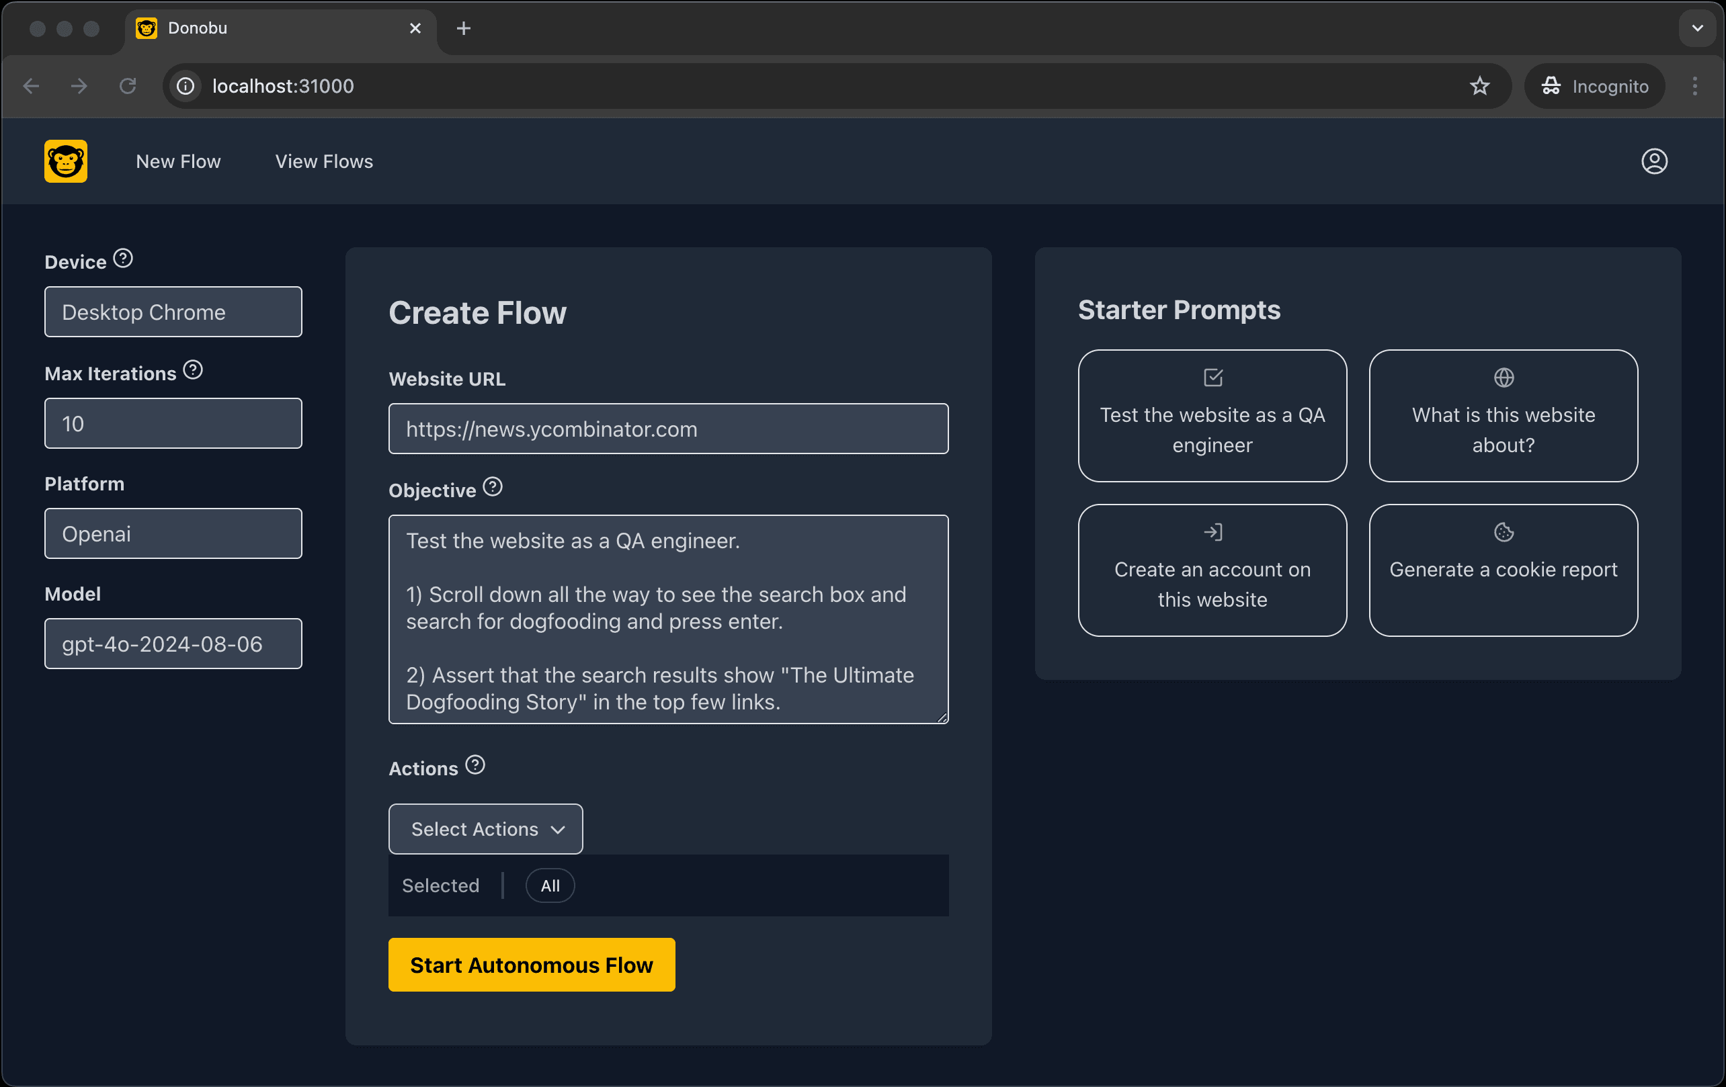Click the Max Iterations input field
The height and width of the screenshot is (1087, 1726).
[x=173, y=423]
